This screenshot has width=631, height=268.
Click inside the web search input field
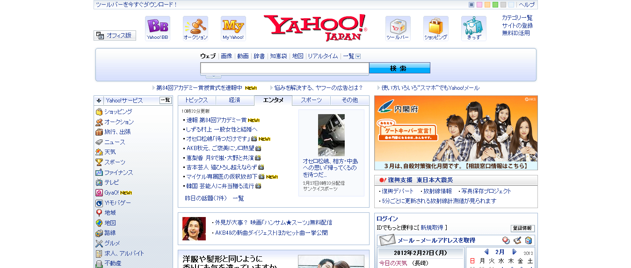coord(284,68)
